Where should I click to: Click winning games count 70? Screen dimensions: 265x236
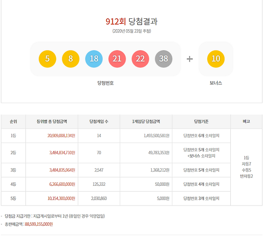99,153
